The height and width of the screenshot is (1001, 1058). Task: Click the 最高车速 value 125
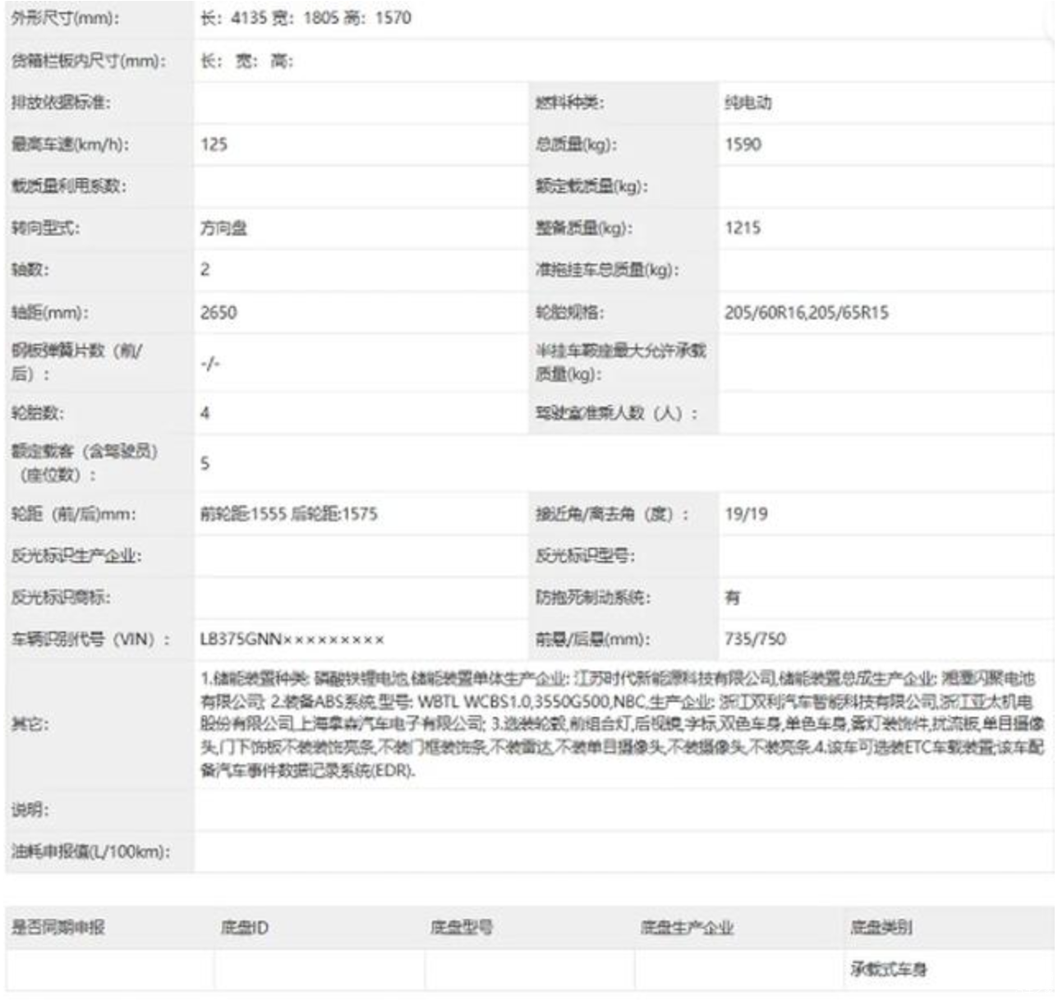click(x=214, y=145)
